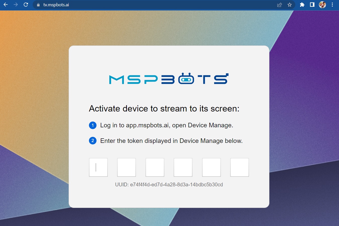Click the side panel icon
Viewport: 339px width, 226px height.
(312, 5)
